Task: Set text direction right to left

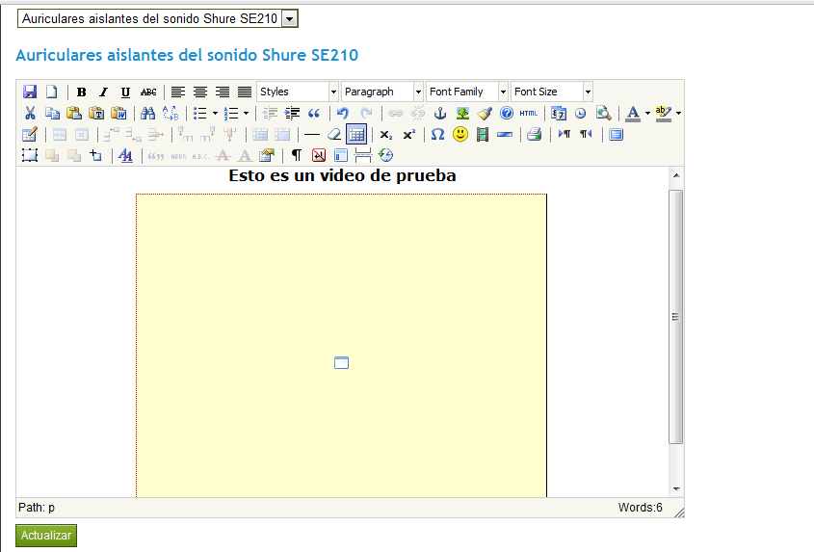Action: [x=586, y=135]
